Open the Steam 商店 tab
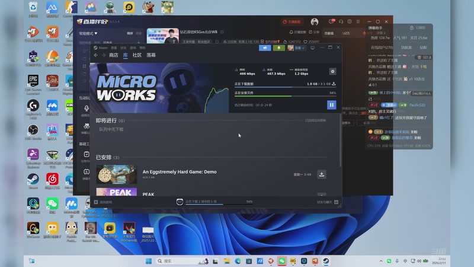474x267 pixels. point(113,55)
